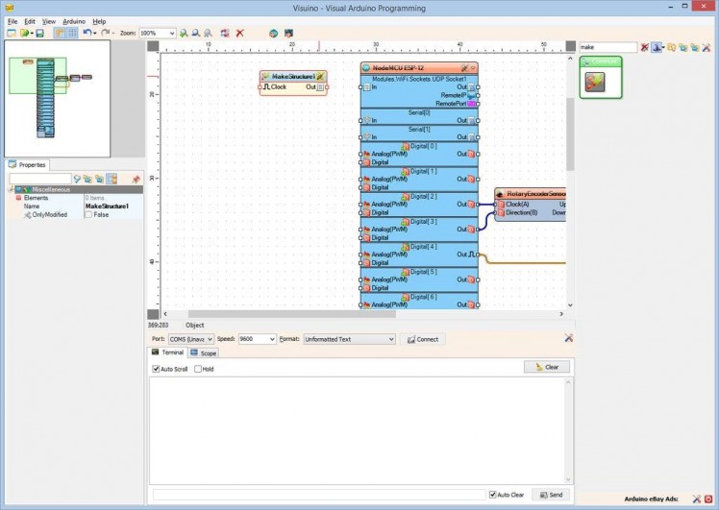719x510 pixels.
Task: Toggle the Auto Clear checkbox
Action: tap(493, 495)
